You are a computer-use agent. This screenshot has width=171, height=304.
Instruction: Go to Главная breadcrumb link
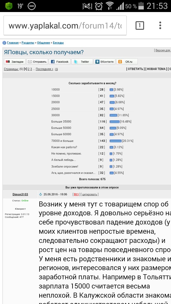click(13, 43)
